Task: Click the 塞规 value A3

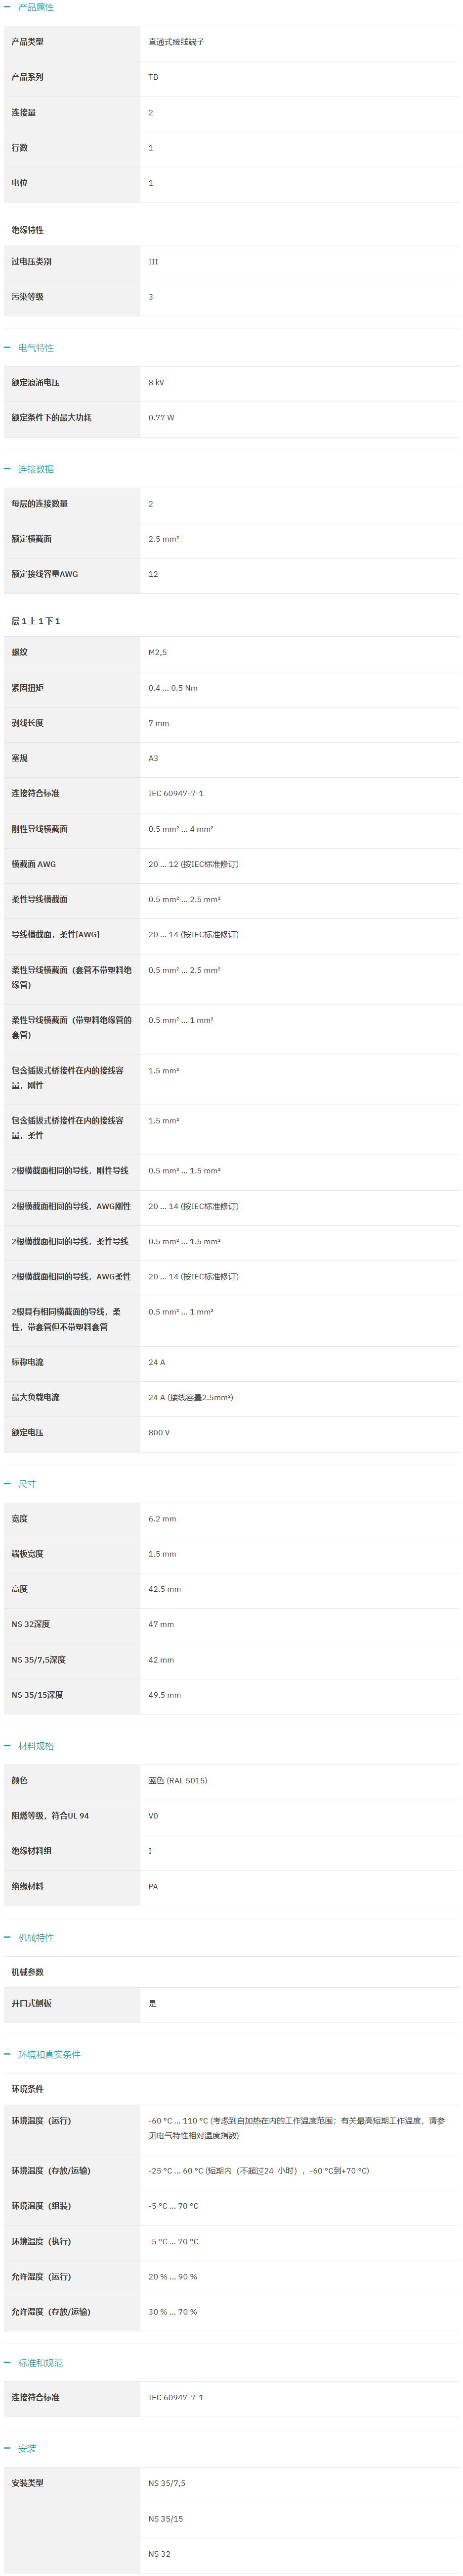Action: 154,758
